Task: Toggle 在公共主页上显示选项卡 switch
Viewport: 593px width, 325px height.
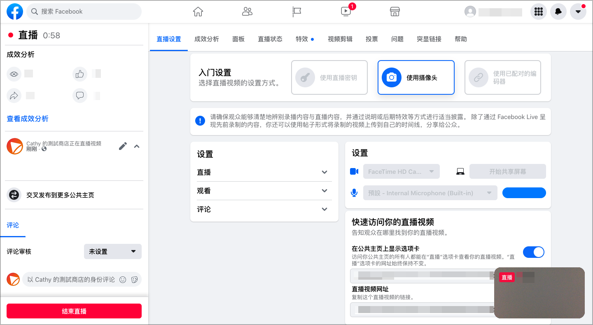Action: pos(534,252)
